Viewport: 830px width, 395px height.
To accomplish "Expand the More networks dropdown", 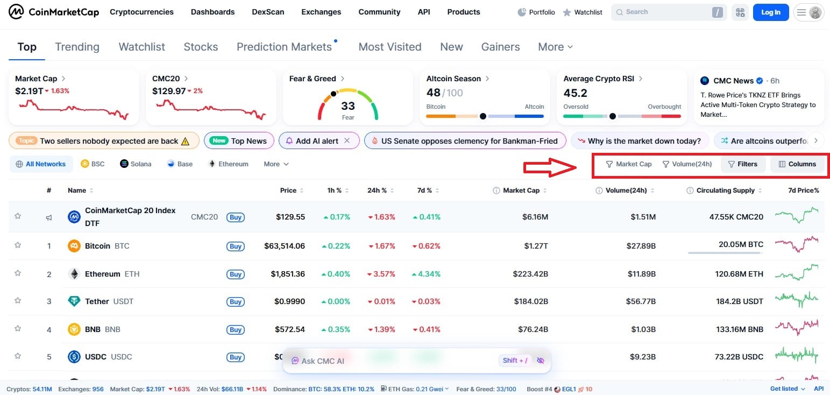I will pyautogui.click(x=276, y=164).
